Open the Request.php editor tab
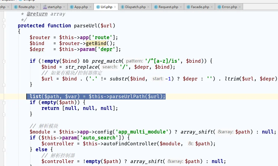Image resolution: width=278 pixels, height=166 pixels. (168, 7)
